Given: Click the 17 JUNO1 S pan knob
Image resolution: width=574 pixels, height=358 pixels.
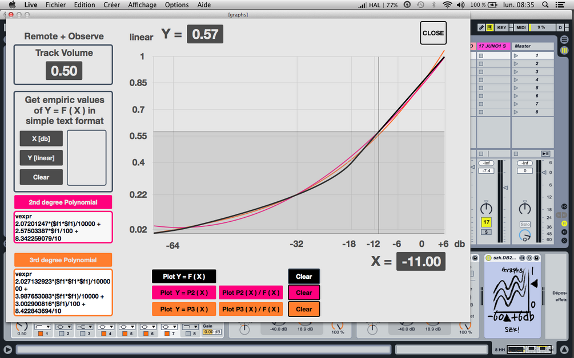Looking at the screenshot, I should (x=486, y=208).
